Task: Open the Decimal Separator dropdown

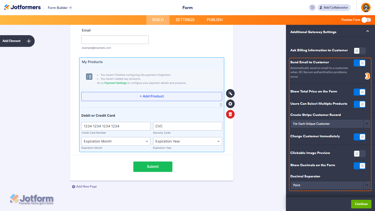Action: (330, 185)
